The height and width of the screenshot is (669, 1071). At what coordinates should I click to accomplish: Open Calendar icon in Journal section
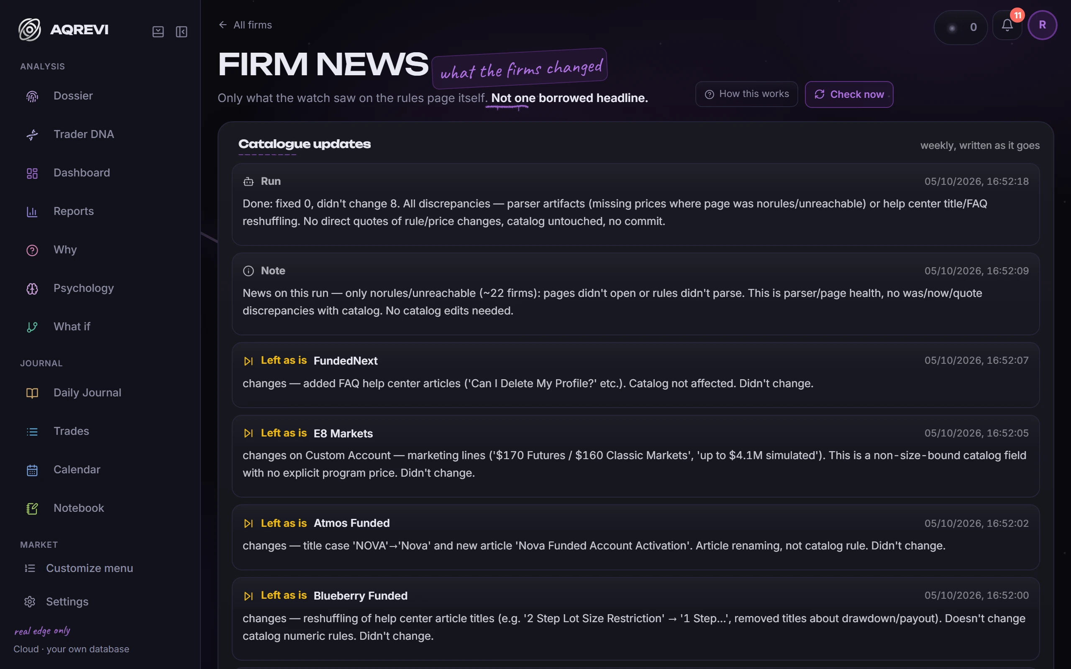tap(32, 470)
